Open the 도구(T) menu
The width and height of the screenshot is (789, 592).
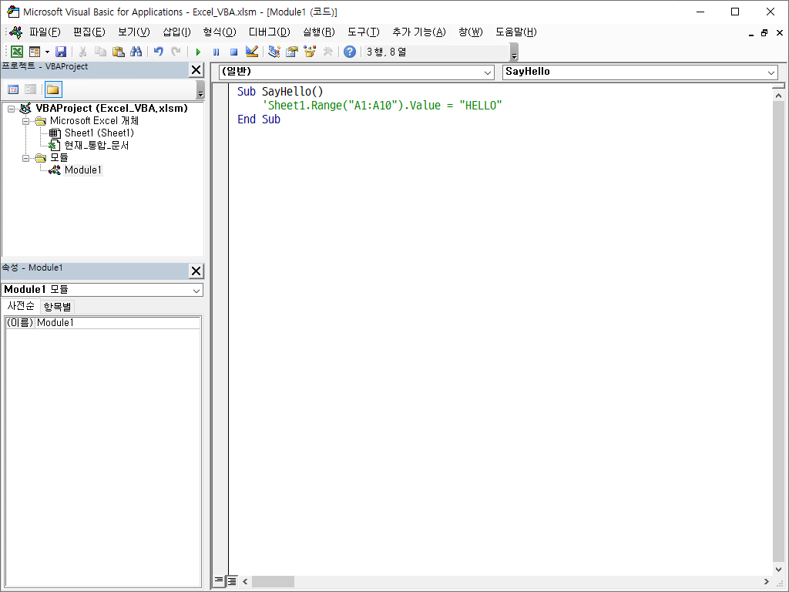click(x=364, y=32)
